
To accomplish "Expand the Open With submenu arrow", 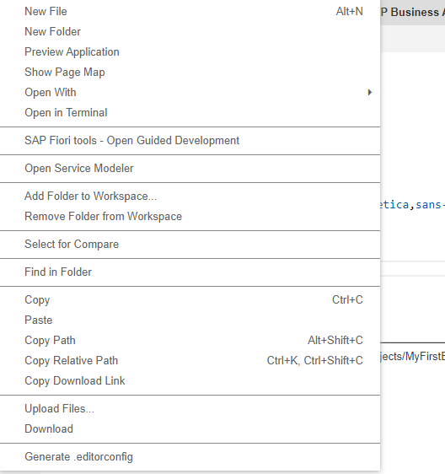I will [369, 93].
